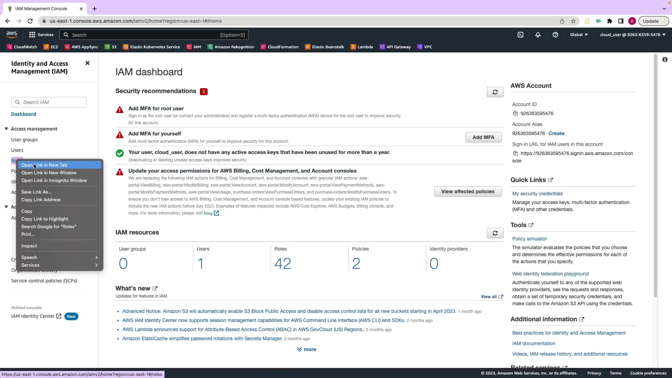The height and width of the screenshot is (378, 672).
Task: Close the IAM navigation sidebar
Action: 87,63
